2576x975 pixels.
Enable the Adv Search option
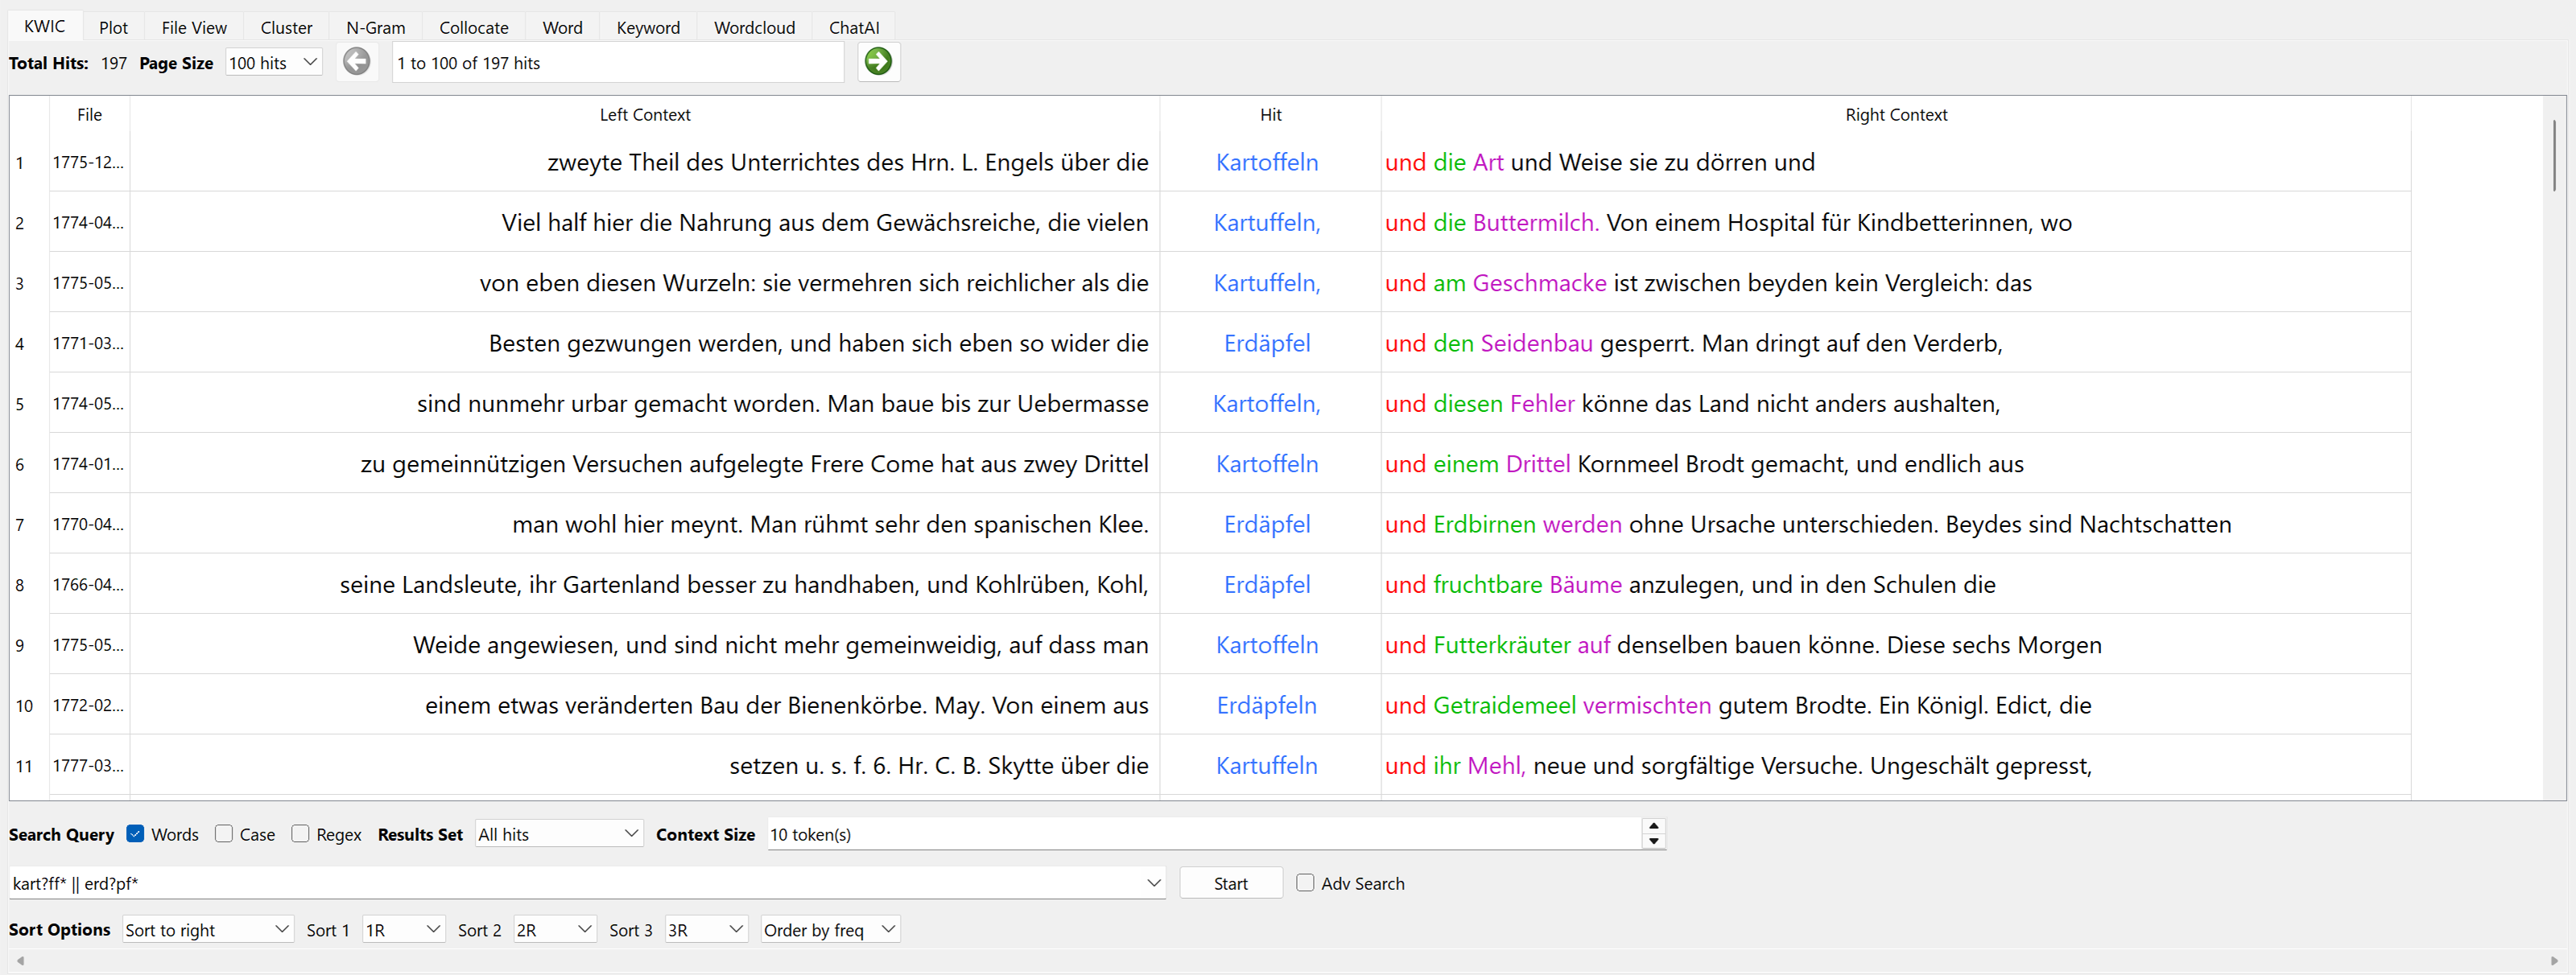(x=1305, y=883)
